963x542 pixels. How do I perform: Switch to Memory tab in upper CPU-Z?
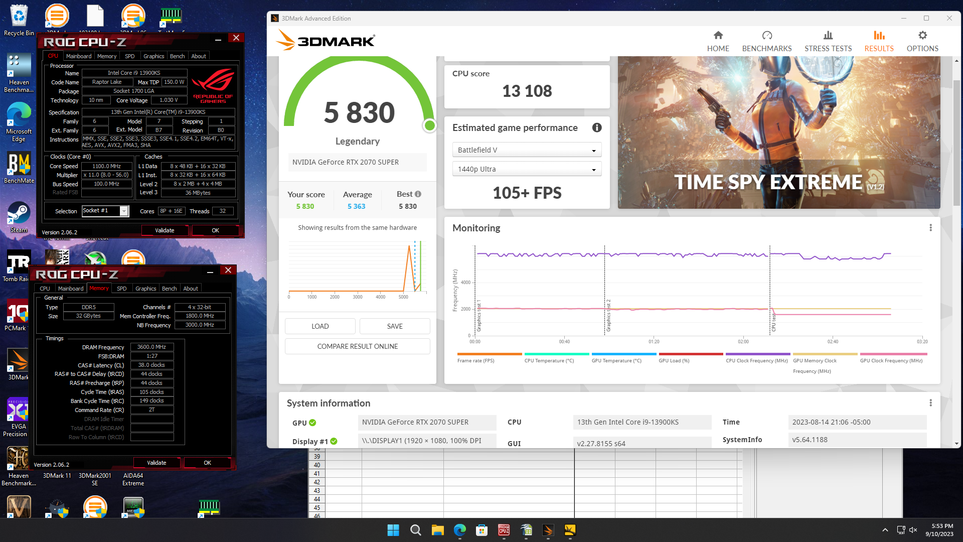click(107, 56)
